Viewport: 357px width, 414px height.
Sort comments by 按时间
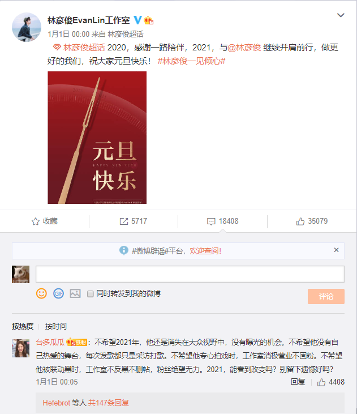[55, 326]
